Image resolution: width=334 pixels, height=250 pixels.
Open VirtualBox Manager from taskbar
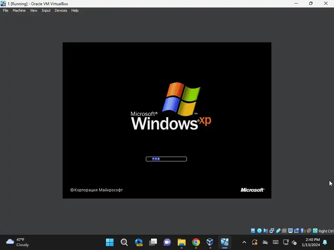(x=210, y=242)
